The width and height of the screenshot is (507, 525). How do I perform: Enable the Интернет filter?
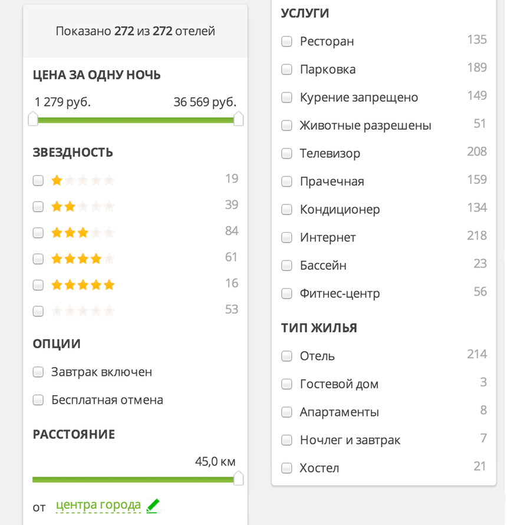point(287,237)
